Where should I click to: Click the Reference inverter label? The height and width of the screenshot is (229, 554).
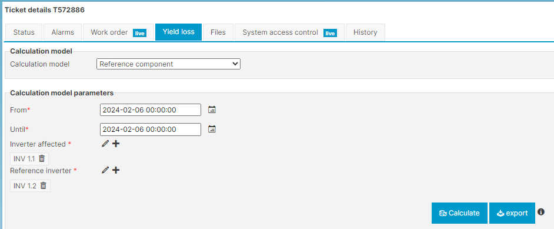tap(41, 170)
